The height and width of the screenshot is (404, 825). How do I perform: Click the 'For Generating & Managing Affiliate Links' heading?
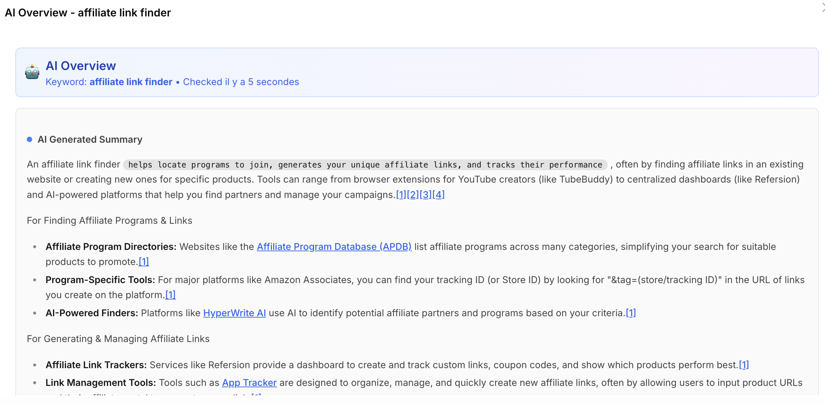click(118, 339)
